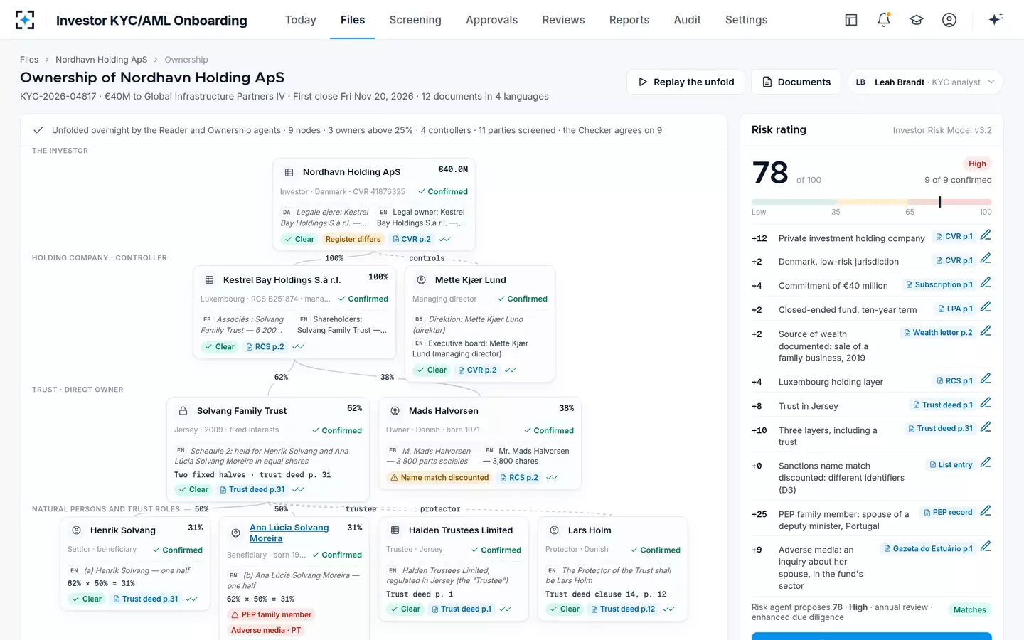
Task: Edit the Denmark, low-risk jurisdiction factor
Action: (986, 259)
